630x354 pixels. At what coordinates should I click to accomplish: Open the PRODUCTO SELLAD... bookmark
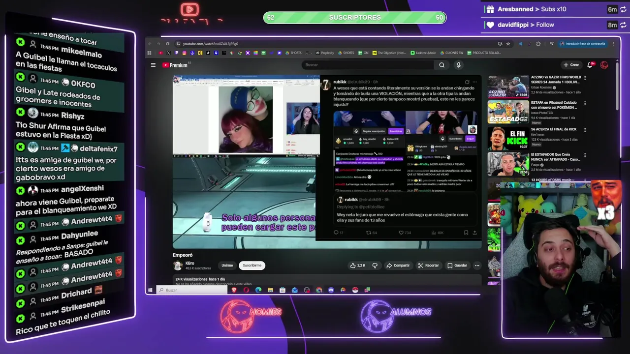[x=484, y=53]
